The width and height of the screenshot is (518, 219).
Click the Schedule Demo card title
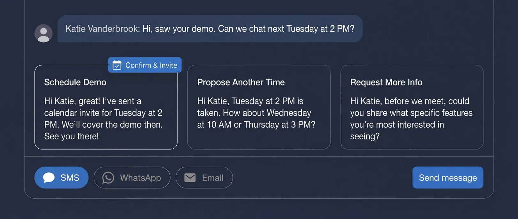click(75, 82)
